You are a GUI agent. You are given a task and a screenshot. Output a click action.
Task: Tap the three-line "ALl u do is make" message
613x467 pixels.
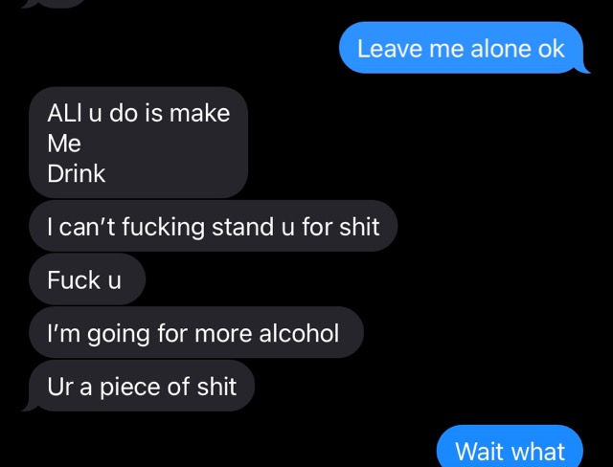[x=138, y=143]
